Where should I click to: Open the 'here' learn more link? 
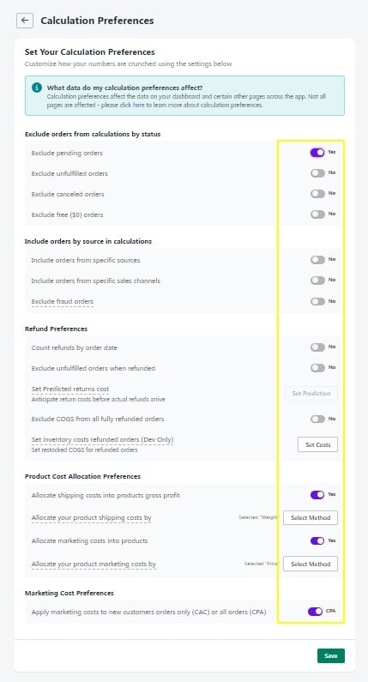138,106
